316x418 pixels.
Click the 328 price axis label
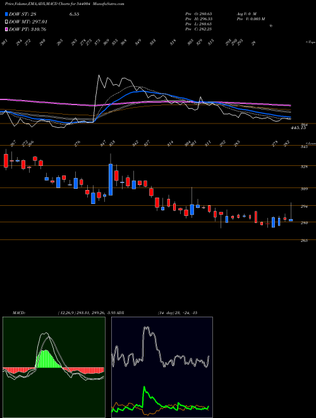click(x=304, y=167)
